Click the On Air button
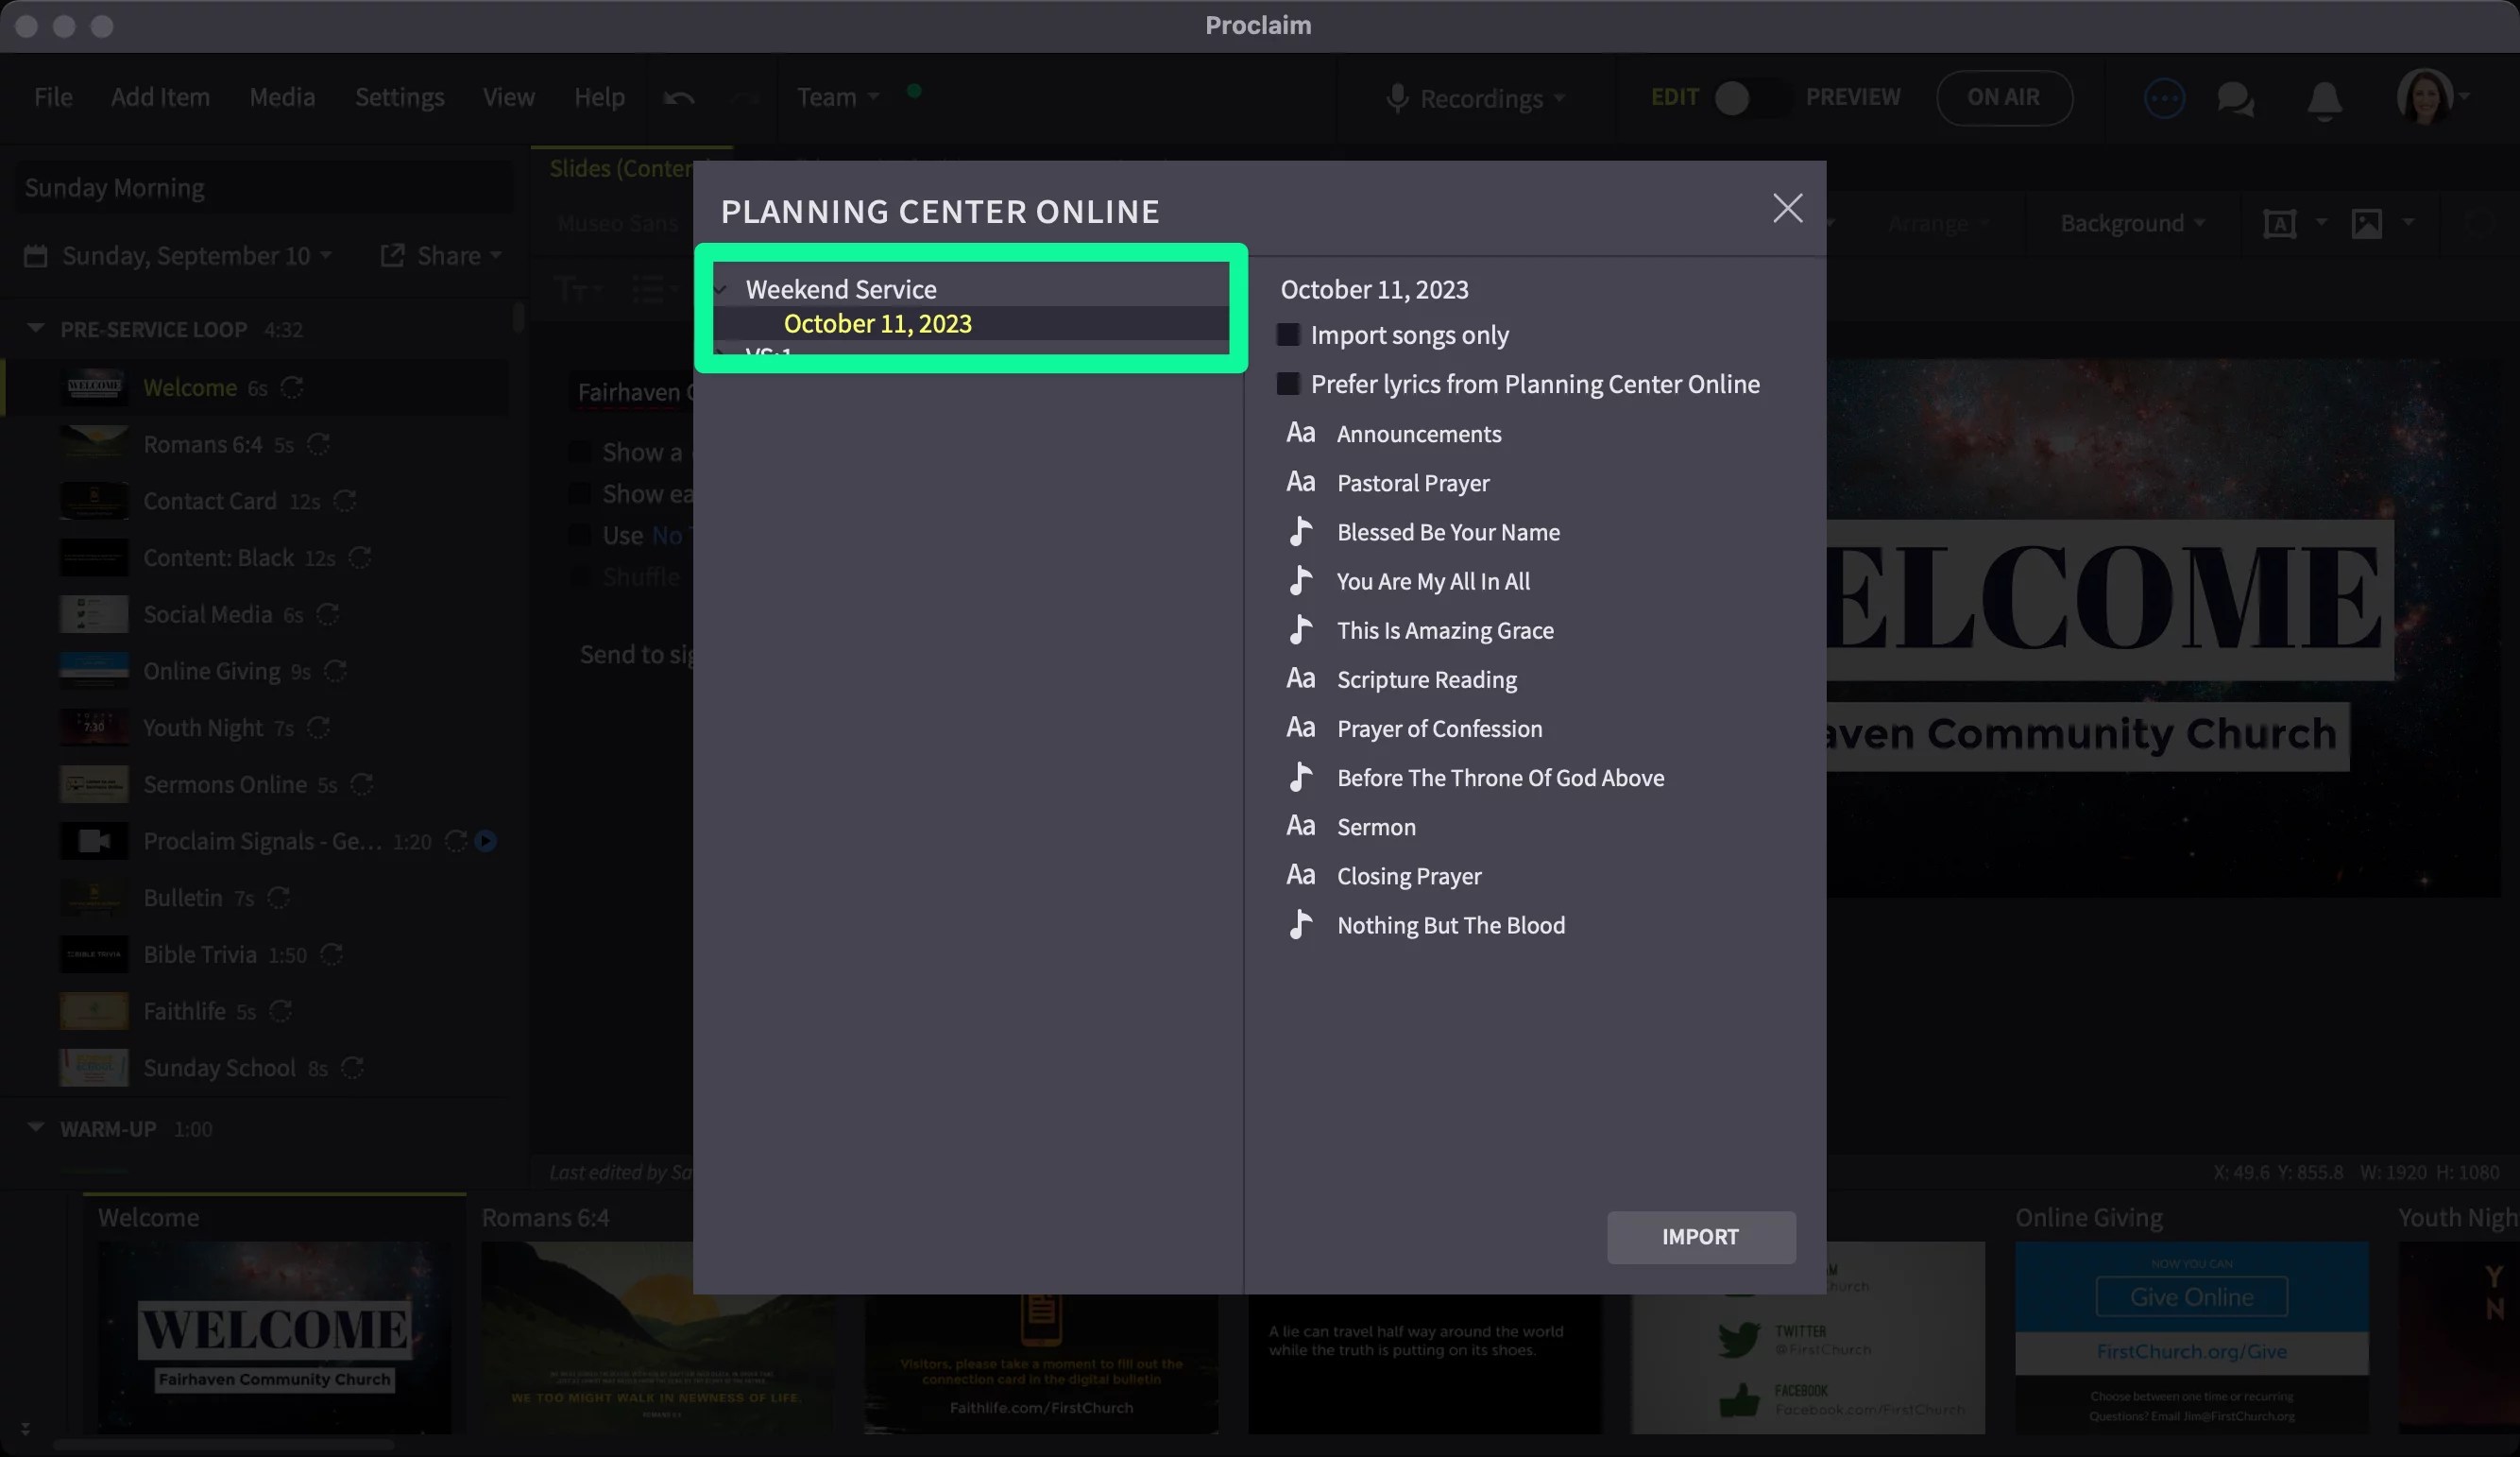The image size is (2520, 1457). click(x=2003, y=97)
